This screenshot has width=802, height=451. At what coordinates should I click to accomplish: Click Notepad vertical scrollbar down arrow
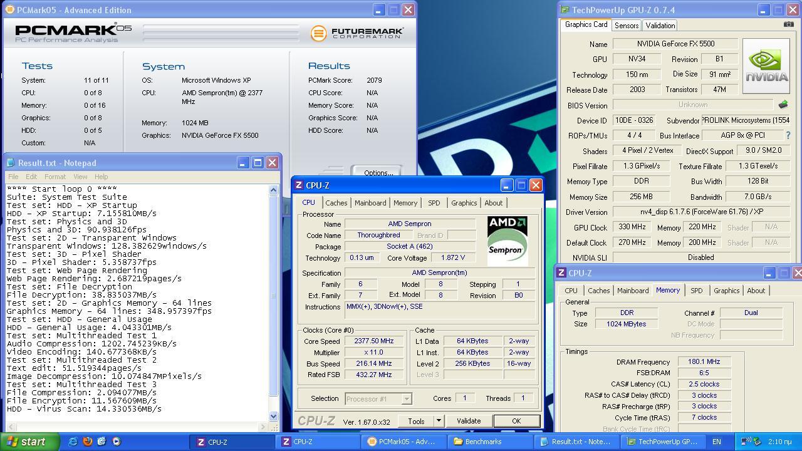[273, 416]
